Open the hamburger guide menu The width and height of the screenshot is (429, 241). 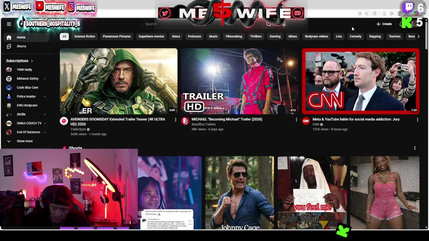[x=9, y=24]
